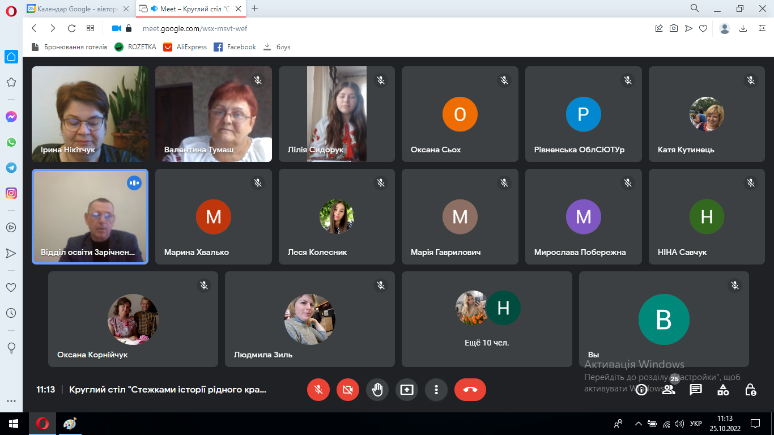Open the present screen option
The width and height of the screenshot is (774, 435).
407,390
